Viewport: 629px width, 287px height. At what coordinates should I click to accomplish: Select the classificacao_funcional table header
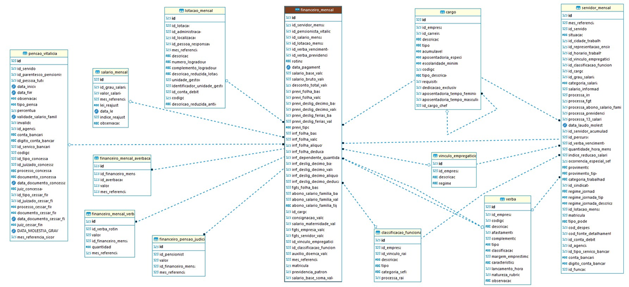tap(398, 232)
